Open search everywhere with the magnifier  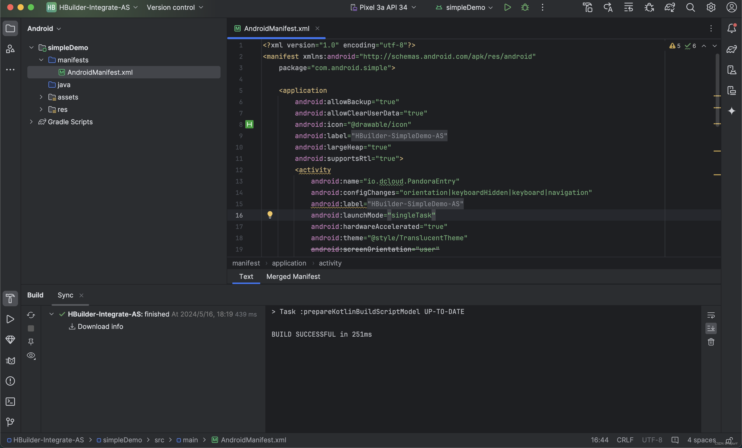click(691, 7)
